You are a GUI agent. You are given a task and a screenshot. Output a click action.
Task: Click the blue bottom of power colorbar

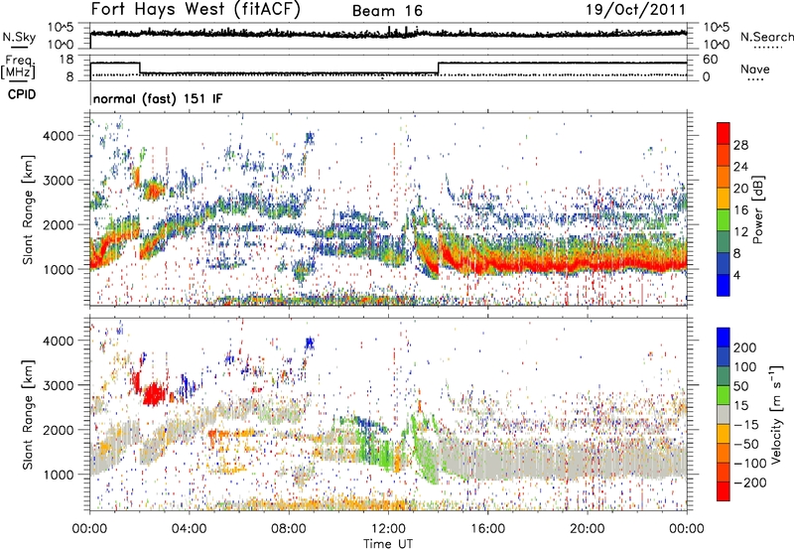(x=724, y=285)
